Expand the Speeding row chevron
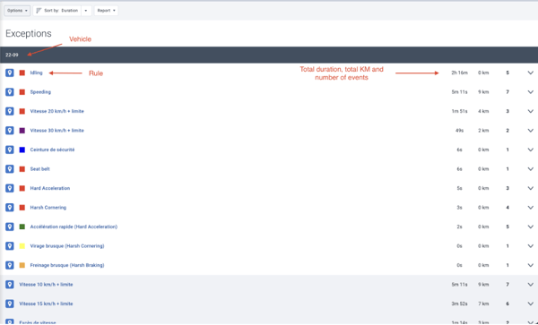 531,92
